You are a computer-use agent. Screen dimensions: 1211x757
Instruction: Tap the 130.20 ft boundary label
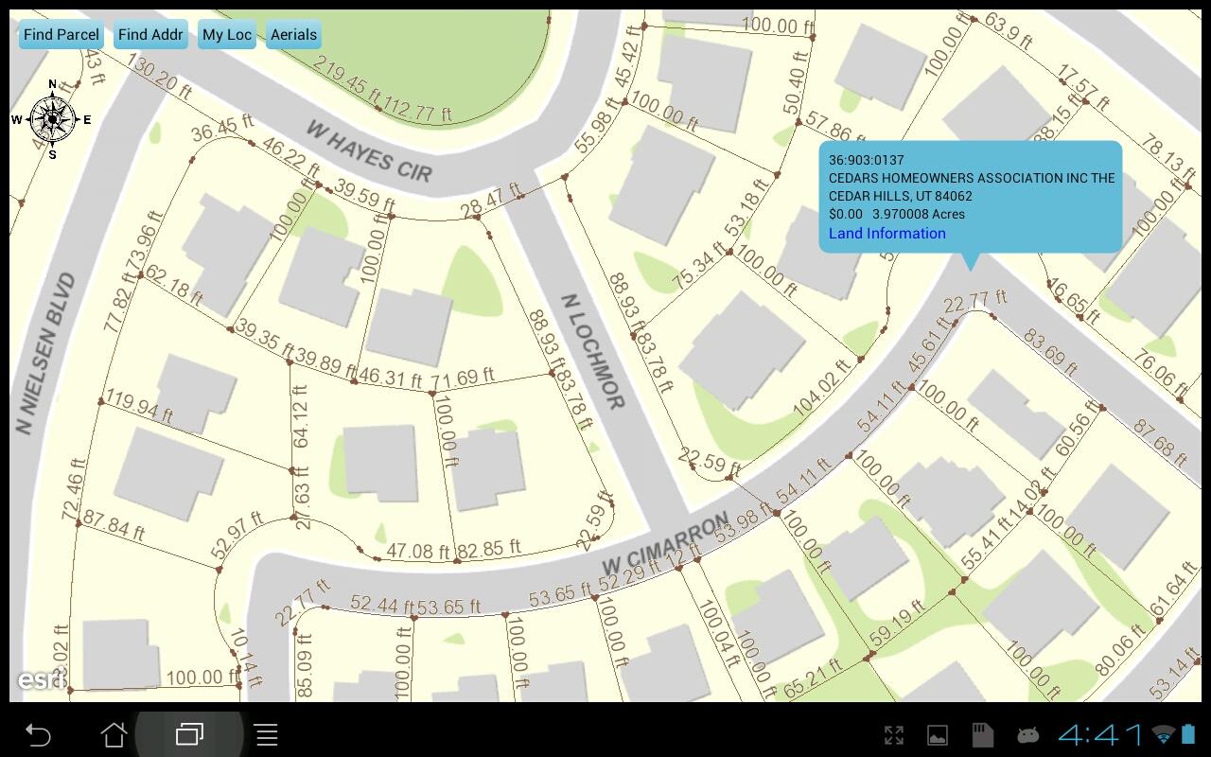158,79
